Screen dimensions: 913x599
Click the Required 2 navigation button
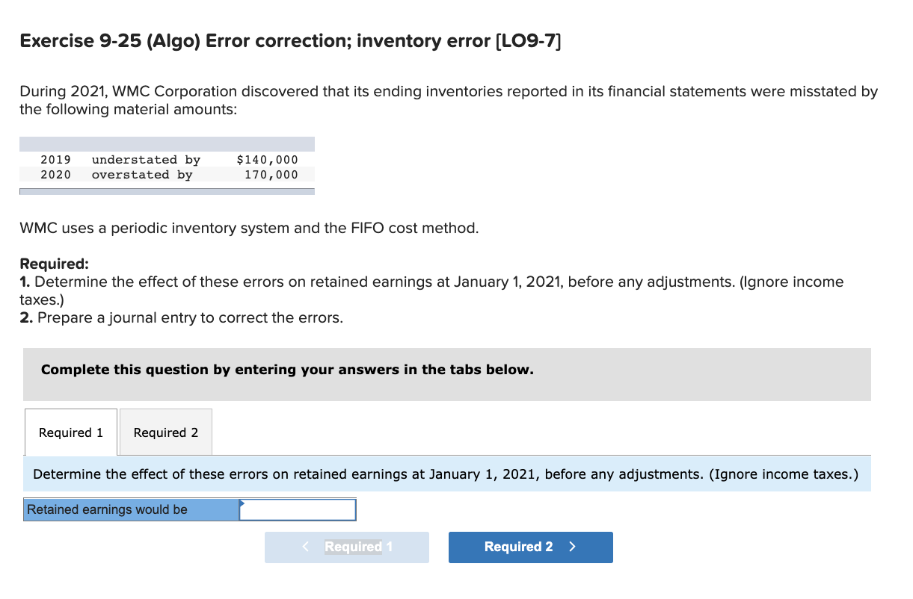pyautogui.click(x=530, y=547)
